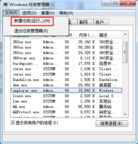Select the baidupinyi... process row
This screenshot has height=144, width=138.
pyautogui.click(x=66, y=64)
